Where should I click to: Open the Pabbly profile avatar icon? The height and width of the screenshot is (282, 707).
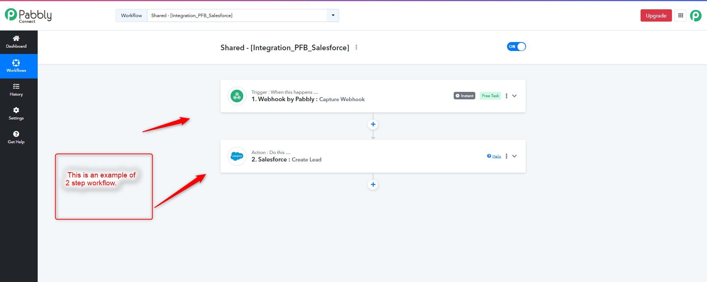tap(695, 16)
